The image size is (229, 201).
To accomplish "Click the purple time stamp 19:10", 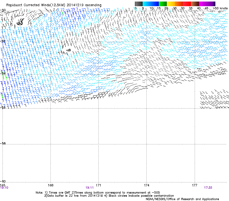I will (4, 188).
